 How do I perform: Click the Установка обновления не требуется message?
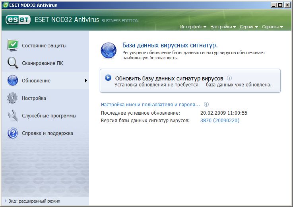[x=193, y=85]
